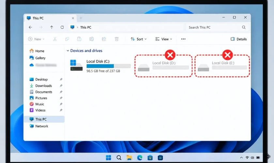Go up one folder level
The width and height of the screenshot is (274, 163).
point(52,27)
